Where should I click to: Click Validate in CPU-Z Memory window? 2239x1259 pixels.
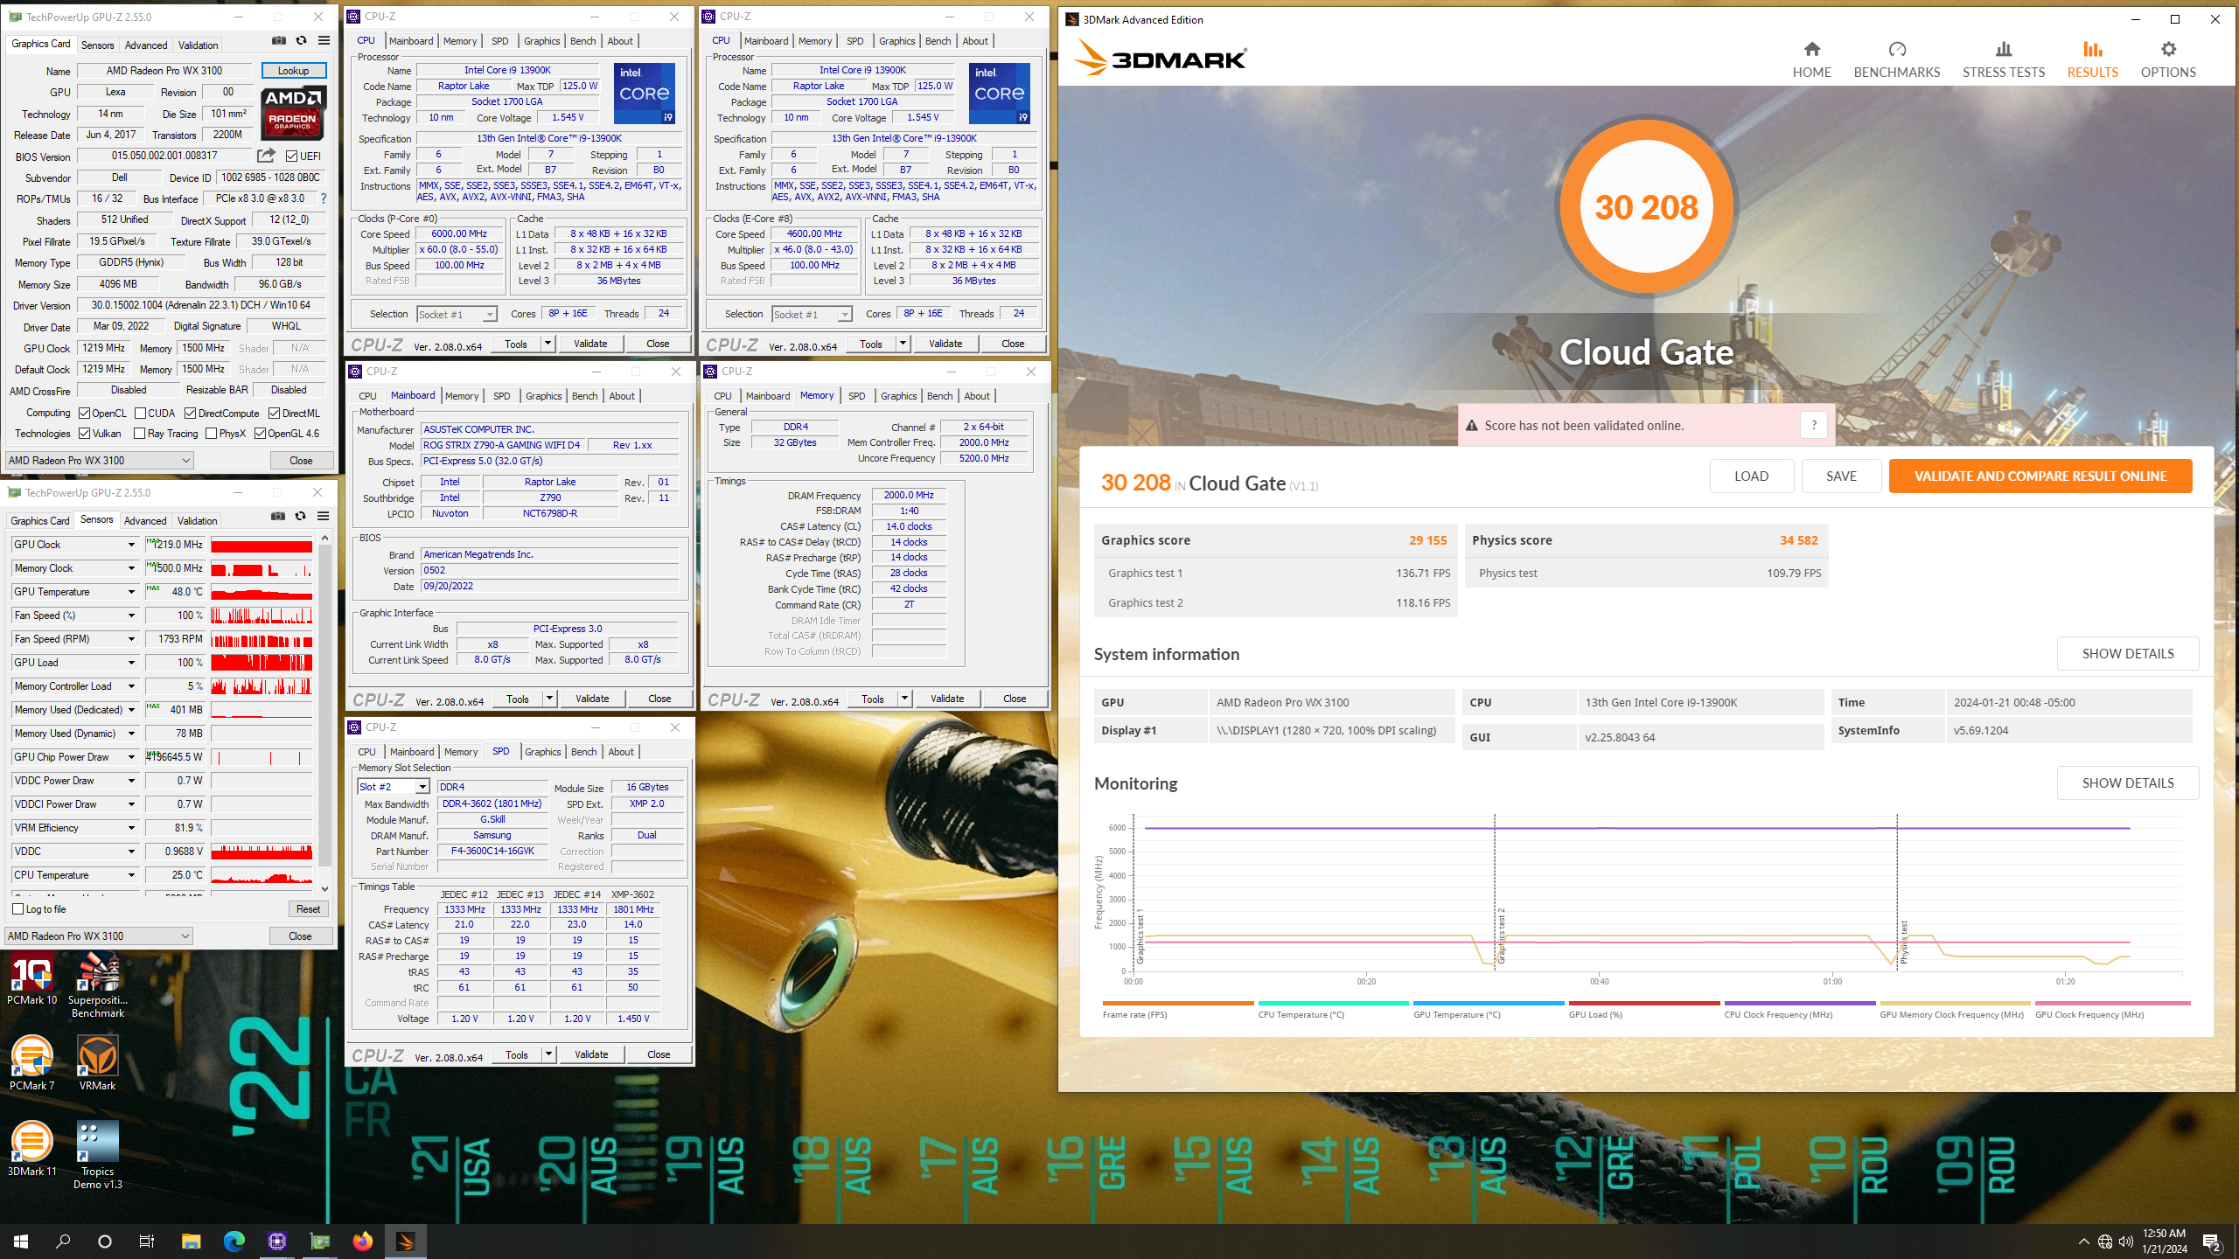click(x=947, y=699)
